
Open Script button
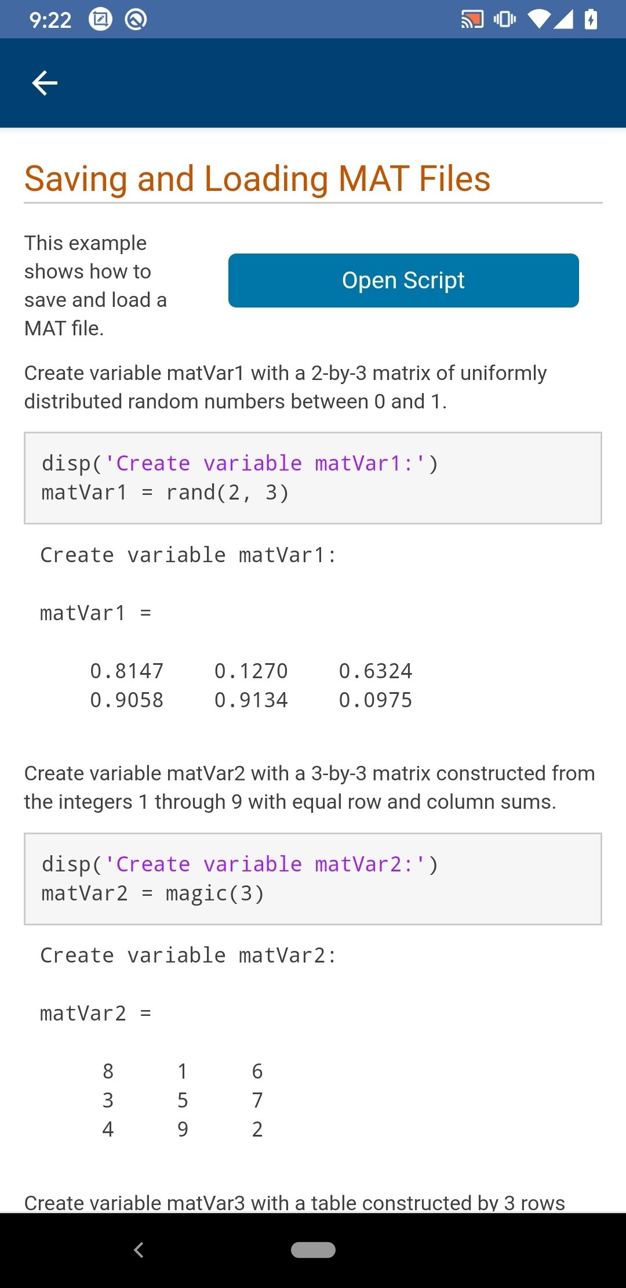tap(403, 280)
